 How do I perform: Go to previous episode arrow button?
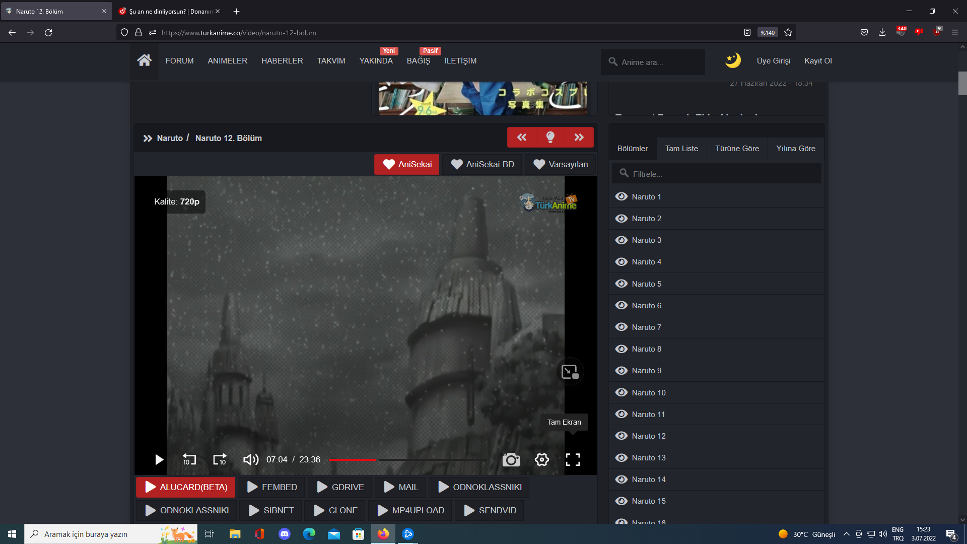click(x=522, y=138)
